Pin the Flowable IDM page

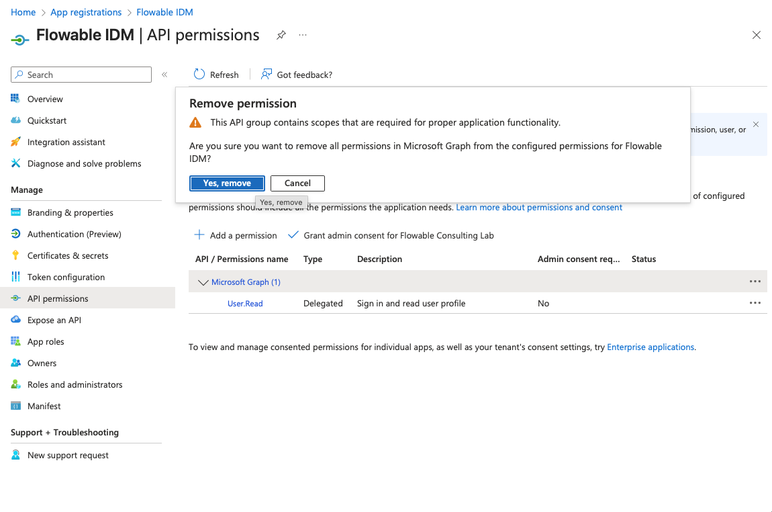click(281, 35)
